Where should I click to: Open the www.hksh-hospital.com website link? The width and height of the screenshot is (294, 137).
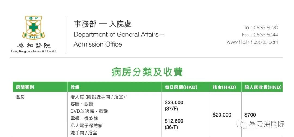pos(252,42)
